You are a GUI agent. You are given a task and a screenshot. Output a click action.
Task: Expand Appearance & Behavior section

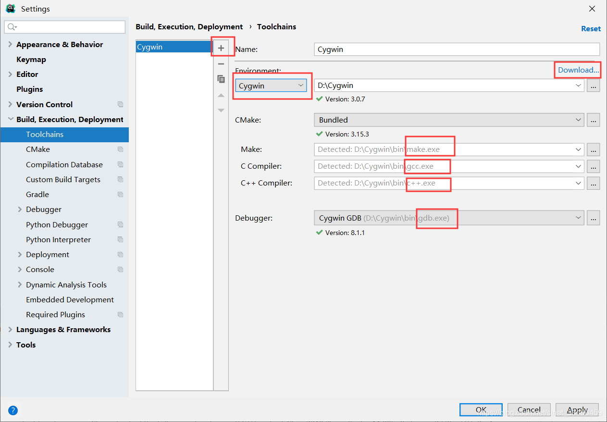point(10,44)
